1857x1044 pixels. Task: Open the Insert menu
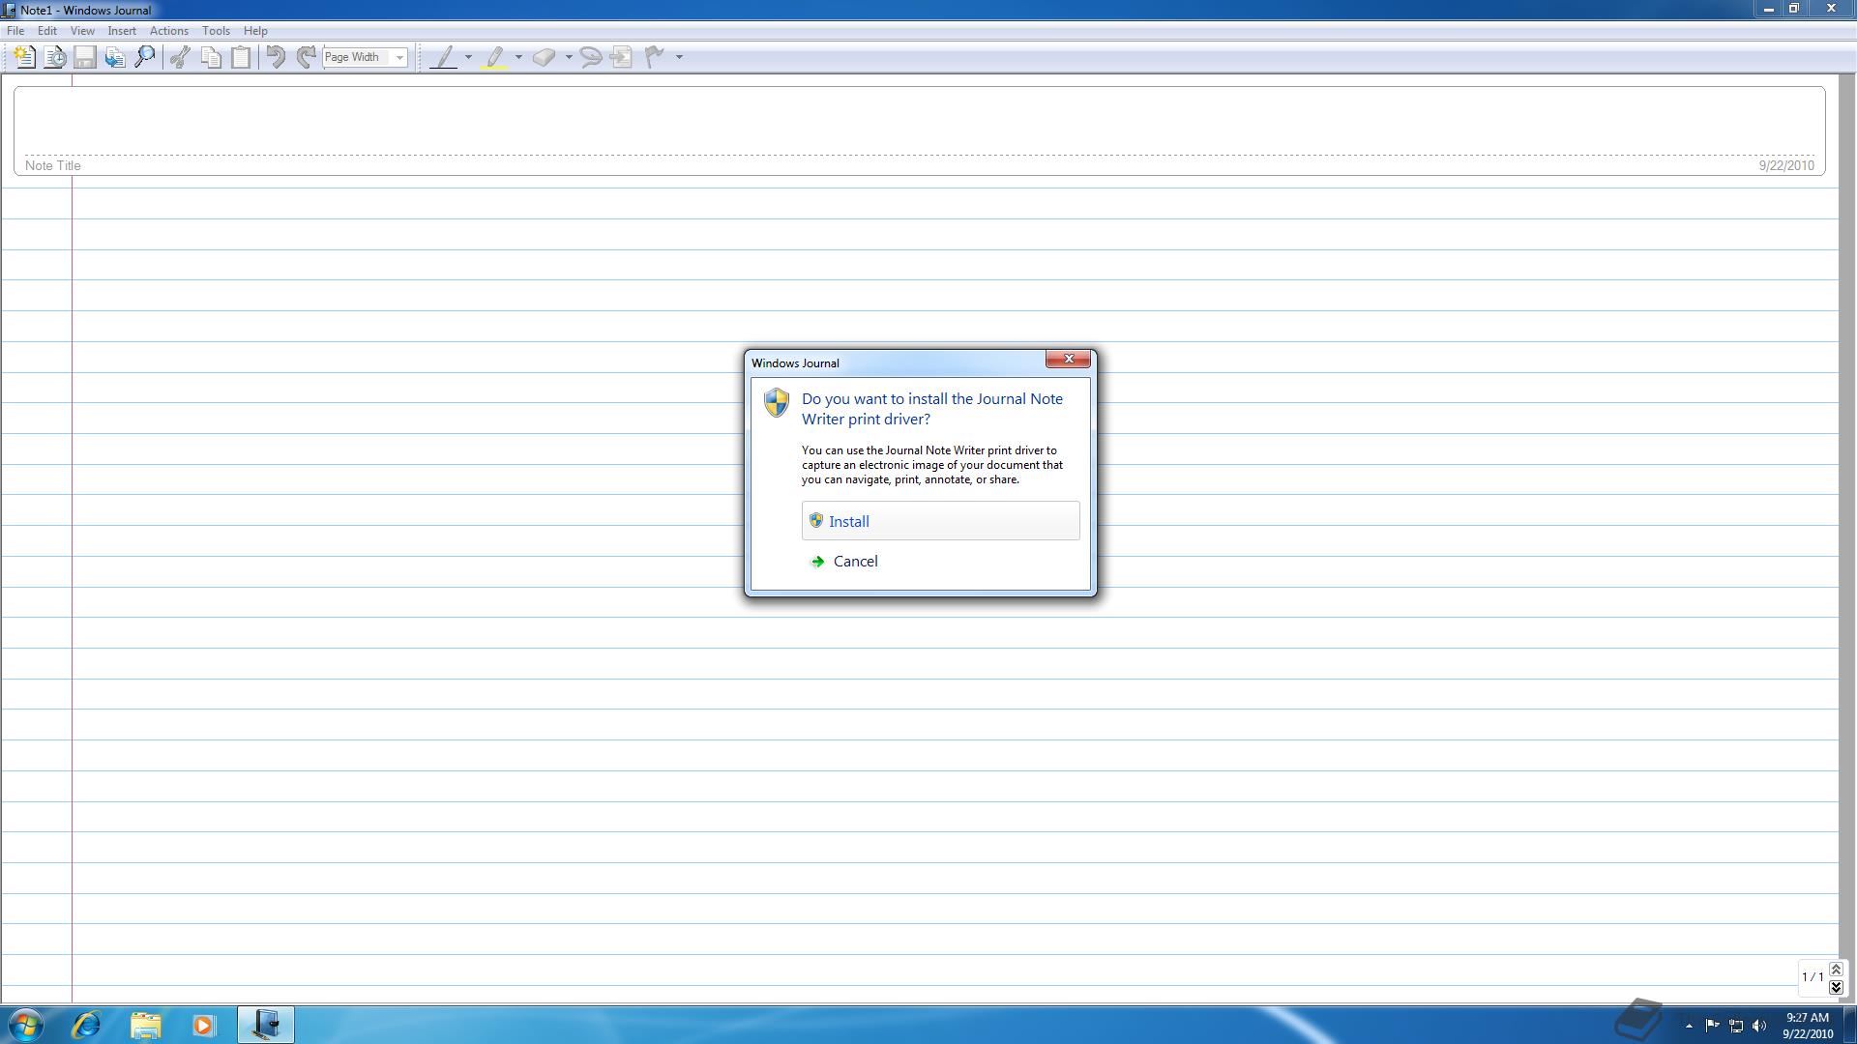[x=122, y=31]
